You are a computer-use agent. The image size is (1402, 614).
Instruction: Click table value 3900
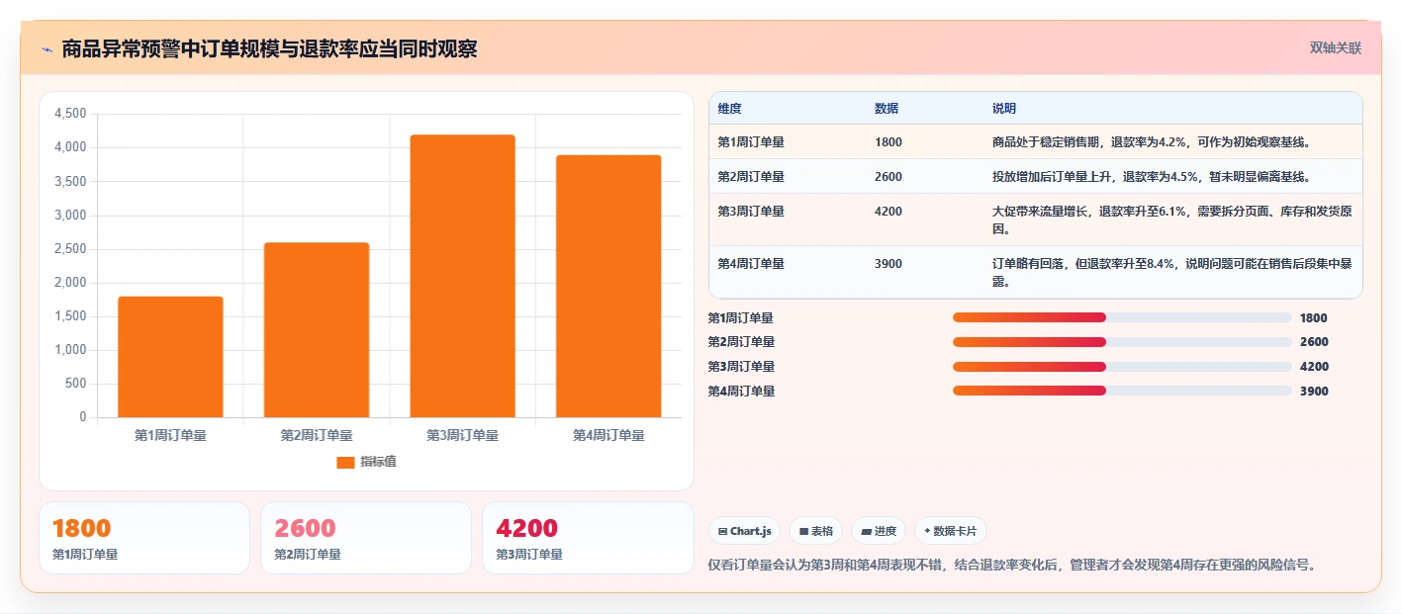(x=888, y=263)
